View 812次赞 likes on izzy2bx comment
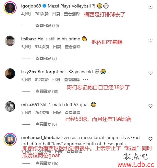The width and height of the screenshot is (157, 168). point(42,79)
